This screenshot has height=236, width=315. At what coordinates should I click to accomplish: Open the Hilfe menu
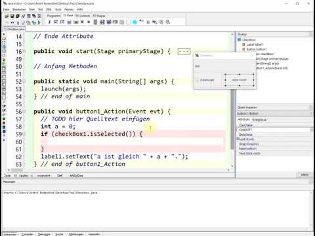pyautogui.click(x=80, y=9)
